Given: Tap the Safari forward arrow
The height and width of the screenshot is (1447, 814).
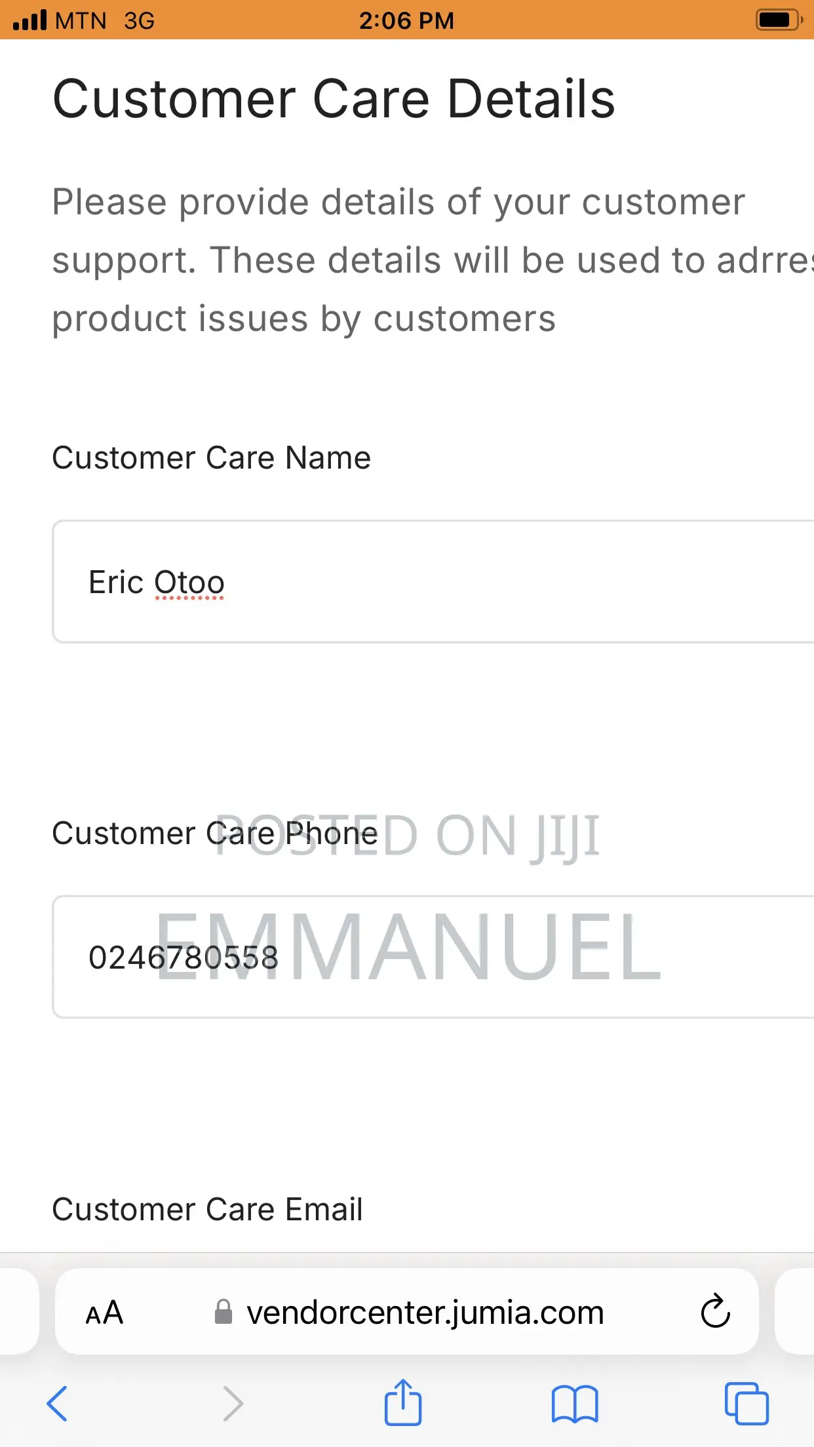Looking at the screenshot, I should tap(233, 1404).
